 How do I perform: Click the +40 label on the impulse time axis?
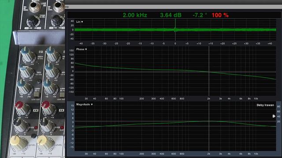pyautogui.click(x=270, y=43)
